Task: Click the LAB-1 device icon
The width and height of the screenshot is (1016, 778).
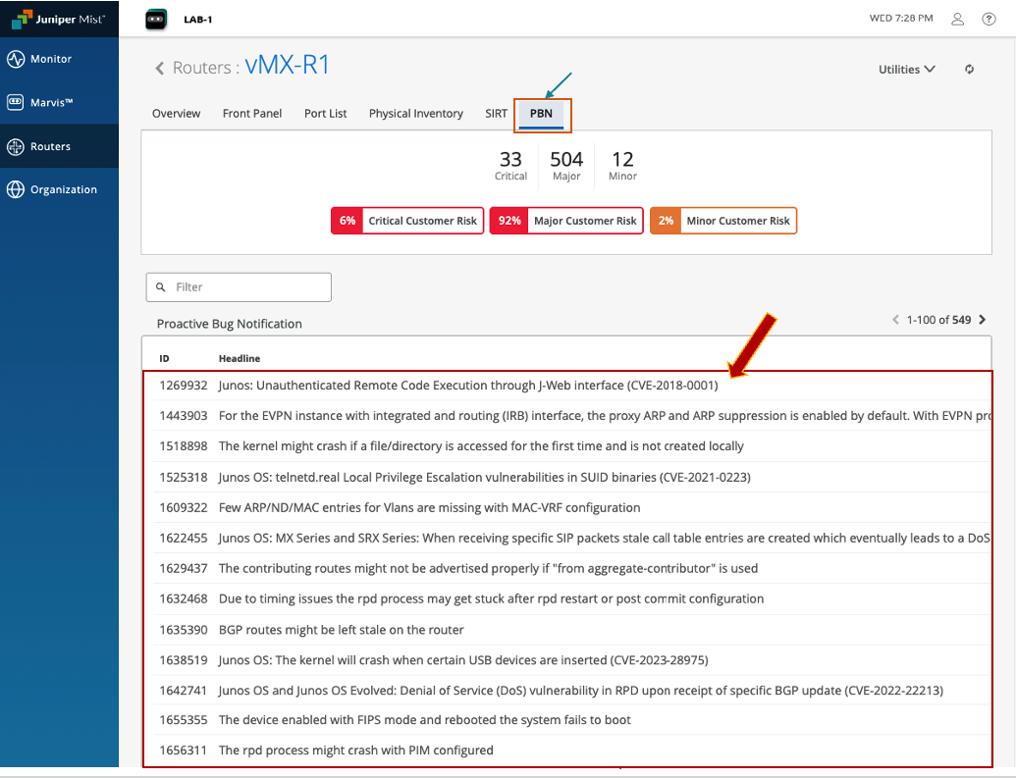Action: point(156,20)
